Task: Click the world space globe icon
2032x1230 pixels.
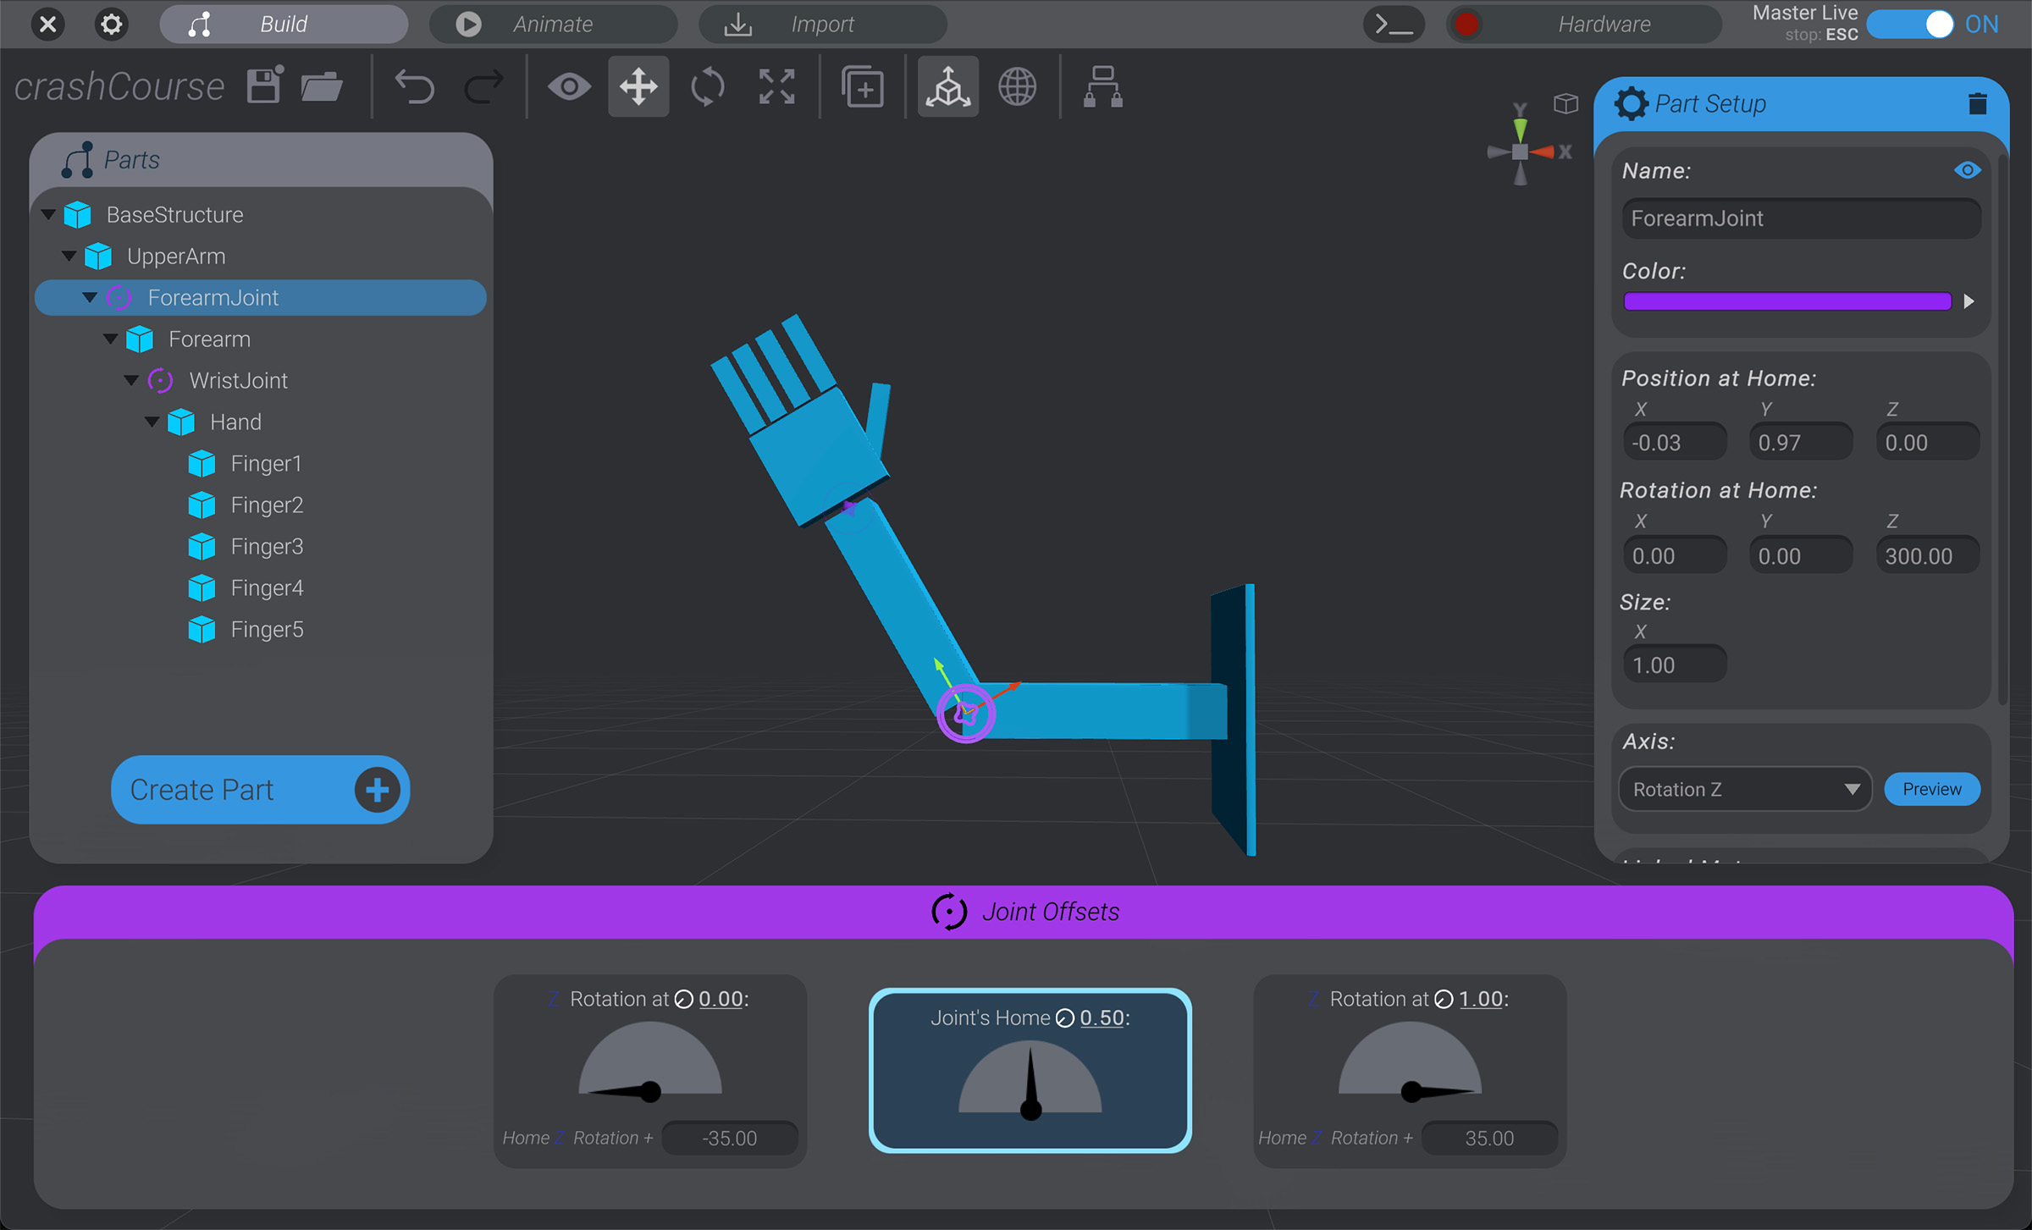Action: tap(1017, 85)
